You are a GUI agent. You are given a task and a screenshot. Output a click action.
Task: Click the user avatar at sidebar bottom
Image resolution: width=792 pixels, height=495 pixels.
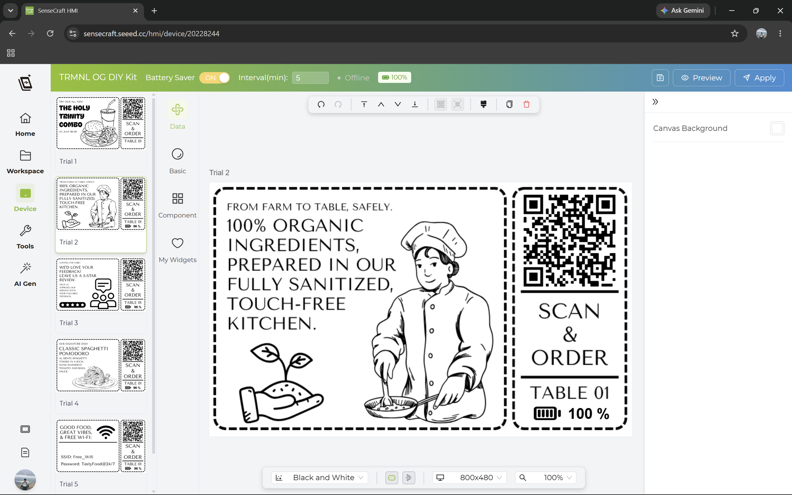25,479
